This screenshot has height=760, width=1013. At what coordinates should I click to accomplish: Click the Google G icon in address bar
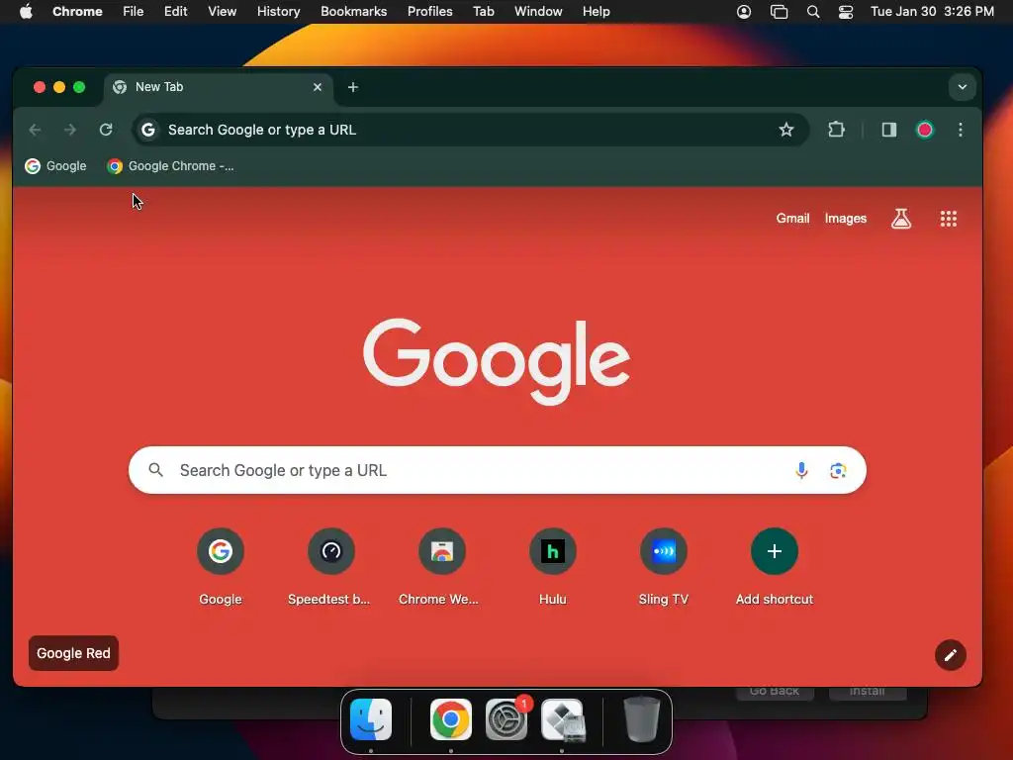[148, 130]
